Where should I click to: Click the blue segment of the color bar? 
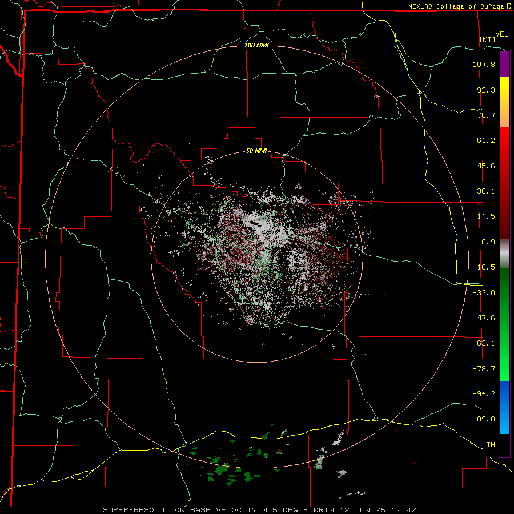(504, 407)
